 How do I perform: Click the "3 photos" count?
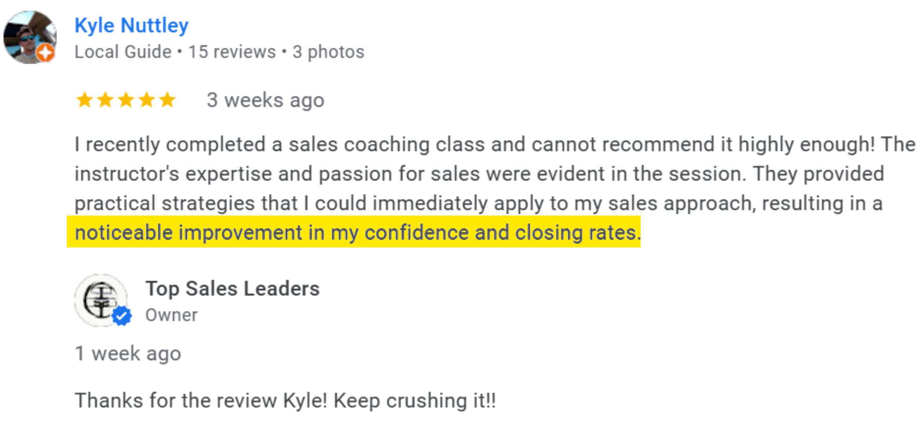(x=328, y=52)
